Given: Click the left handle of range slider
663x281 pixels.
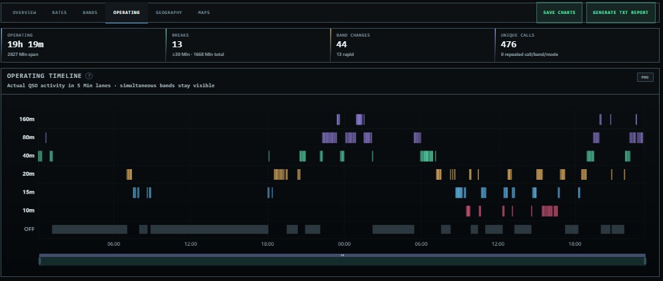Looking at the screenshot, I should (x=40, y=261).
